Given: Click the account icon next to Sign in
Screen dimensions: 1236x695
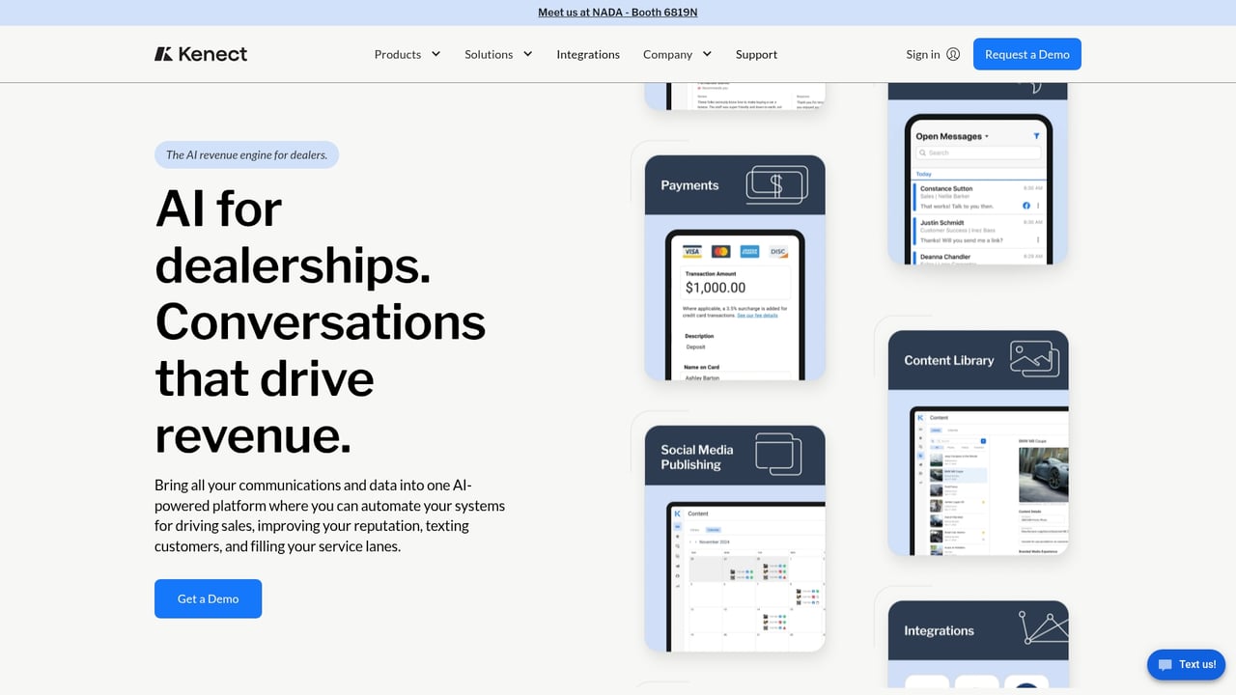Looking at the screenshot, I should pyautogui.click(x=954, y=54).
